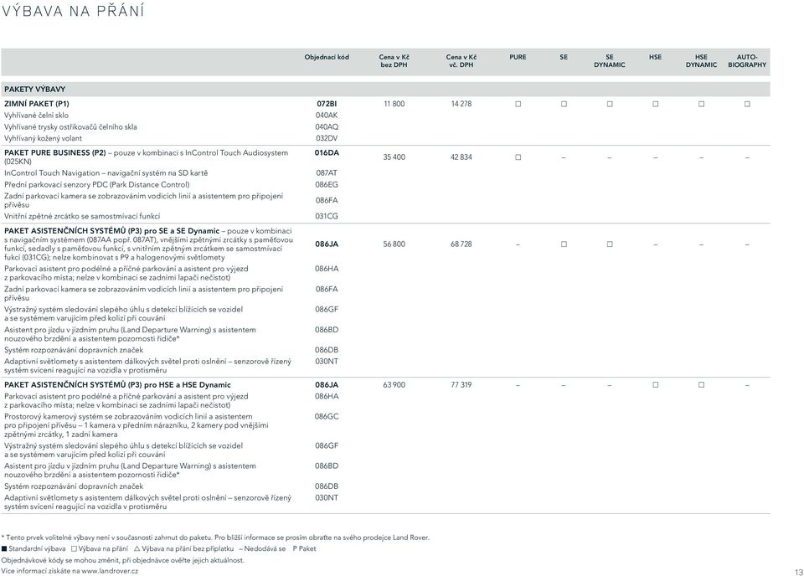Tick the 63 900 package checkbox under HSE Dynamic
Image resolution: width=804 pixels, height=576 pixels.
[702, 385]
